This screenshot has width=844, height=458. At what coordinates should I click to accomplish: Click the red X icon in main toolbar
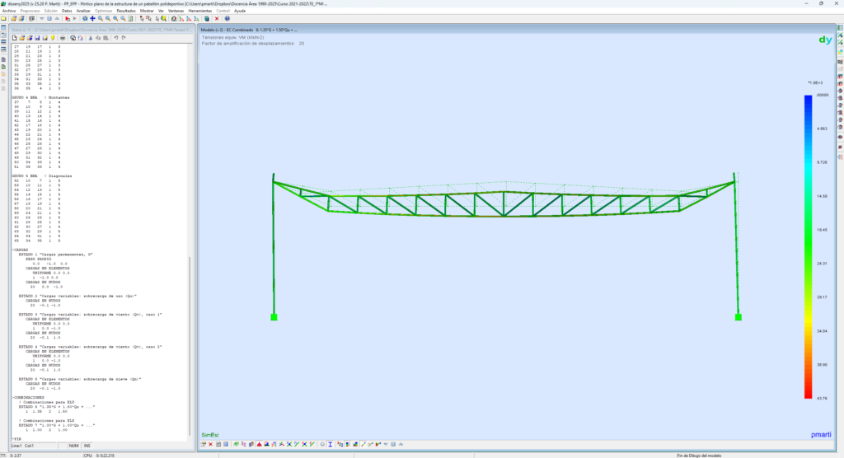(217, 18)
